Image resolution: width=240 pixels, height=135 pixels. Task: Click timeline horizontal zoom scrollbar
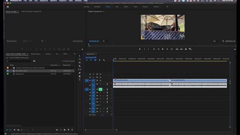[101, 130]
